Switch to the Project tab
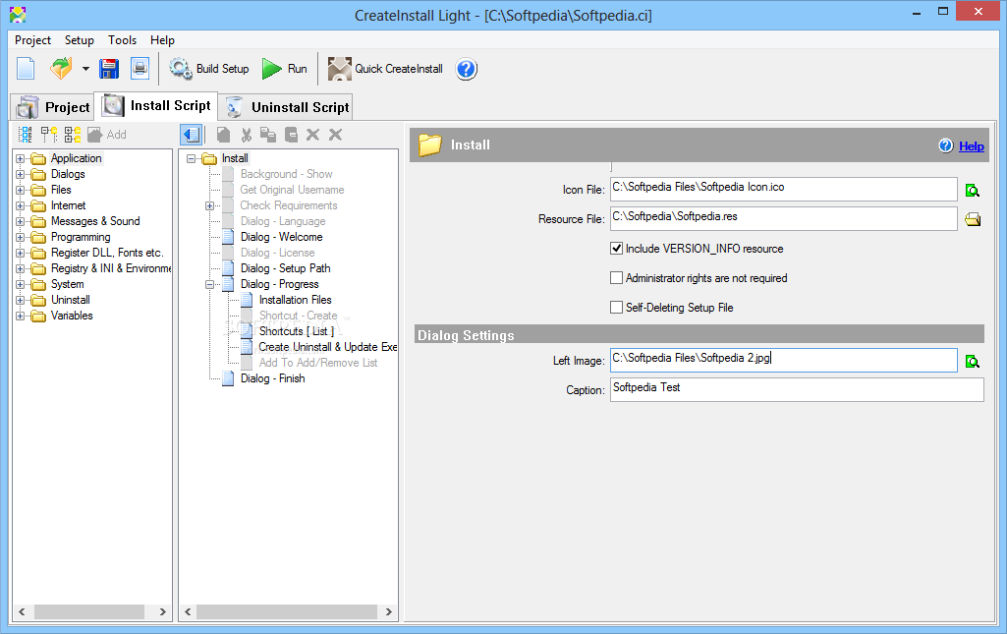Image resolution: width=1007 pixels, height=634 pixels. pos(53,107)
